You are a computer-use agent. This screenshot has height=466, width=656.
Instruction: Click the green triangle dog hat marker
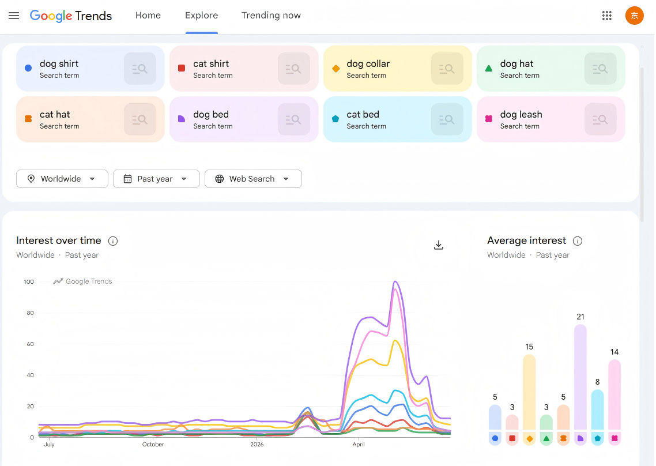pyautogui.click(x=489, y=68)
